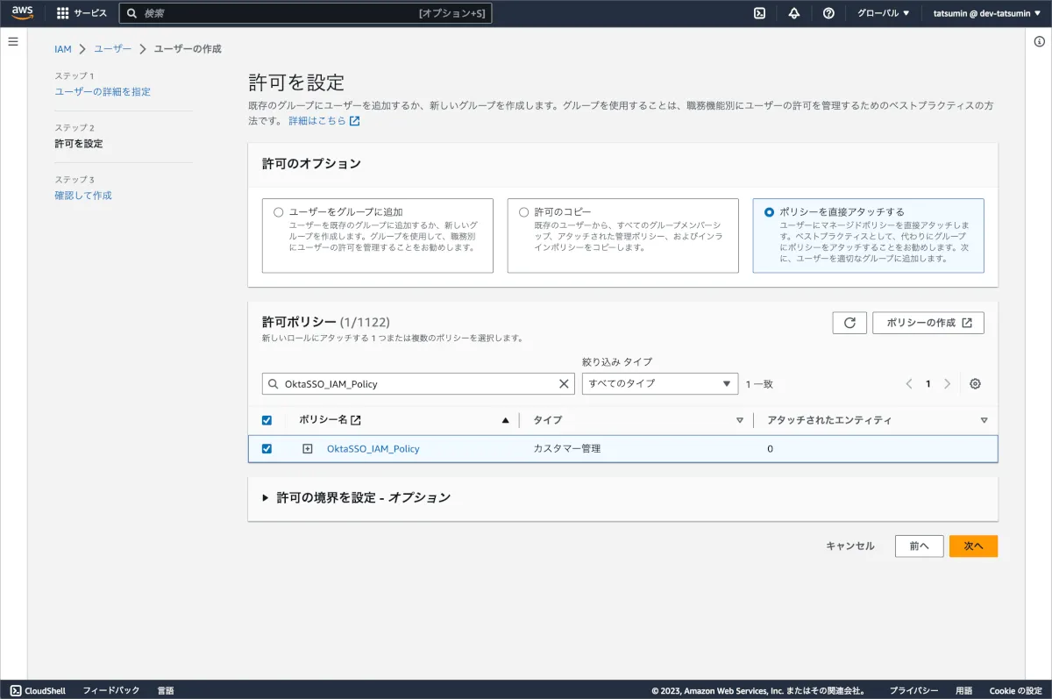Toggle the select-all policies header checkbox

(267, 420)
